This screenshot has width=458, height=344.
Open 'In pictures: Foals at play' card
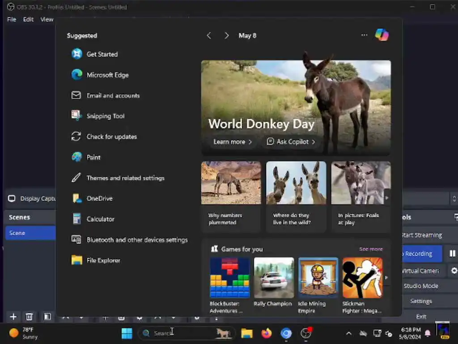coord(361,197)
